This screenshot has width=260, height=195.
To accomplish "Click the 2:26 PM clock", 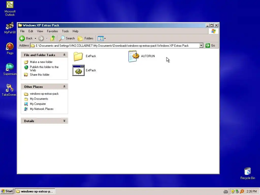I will point(252,191).
